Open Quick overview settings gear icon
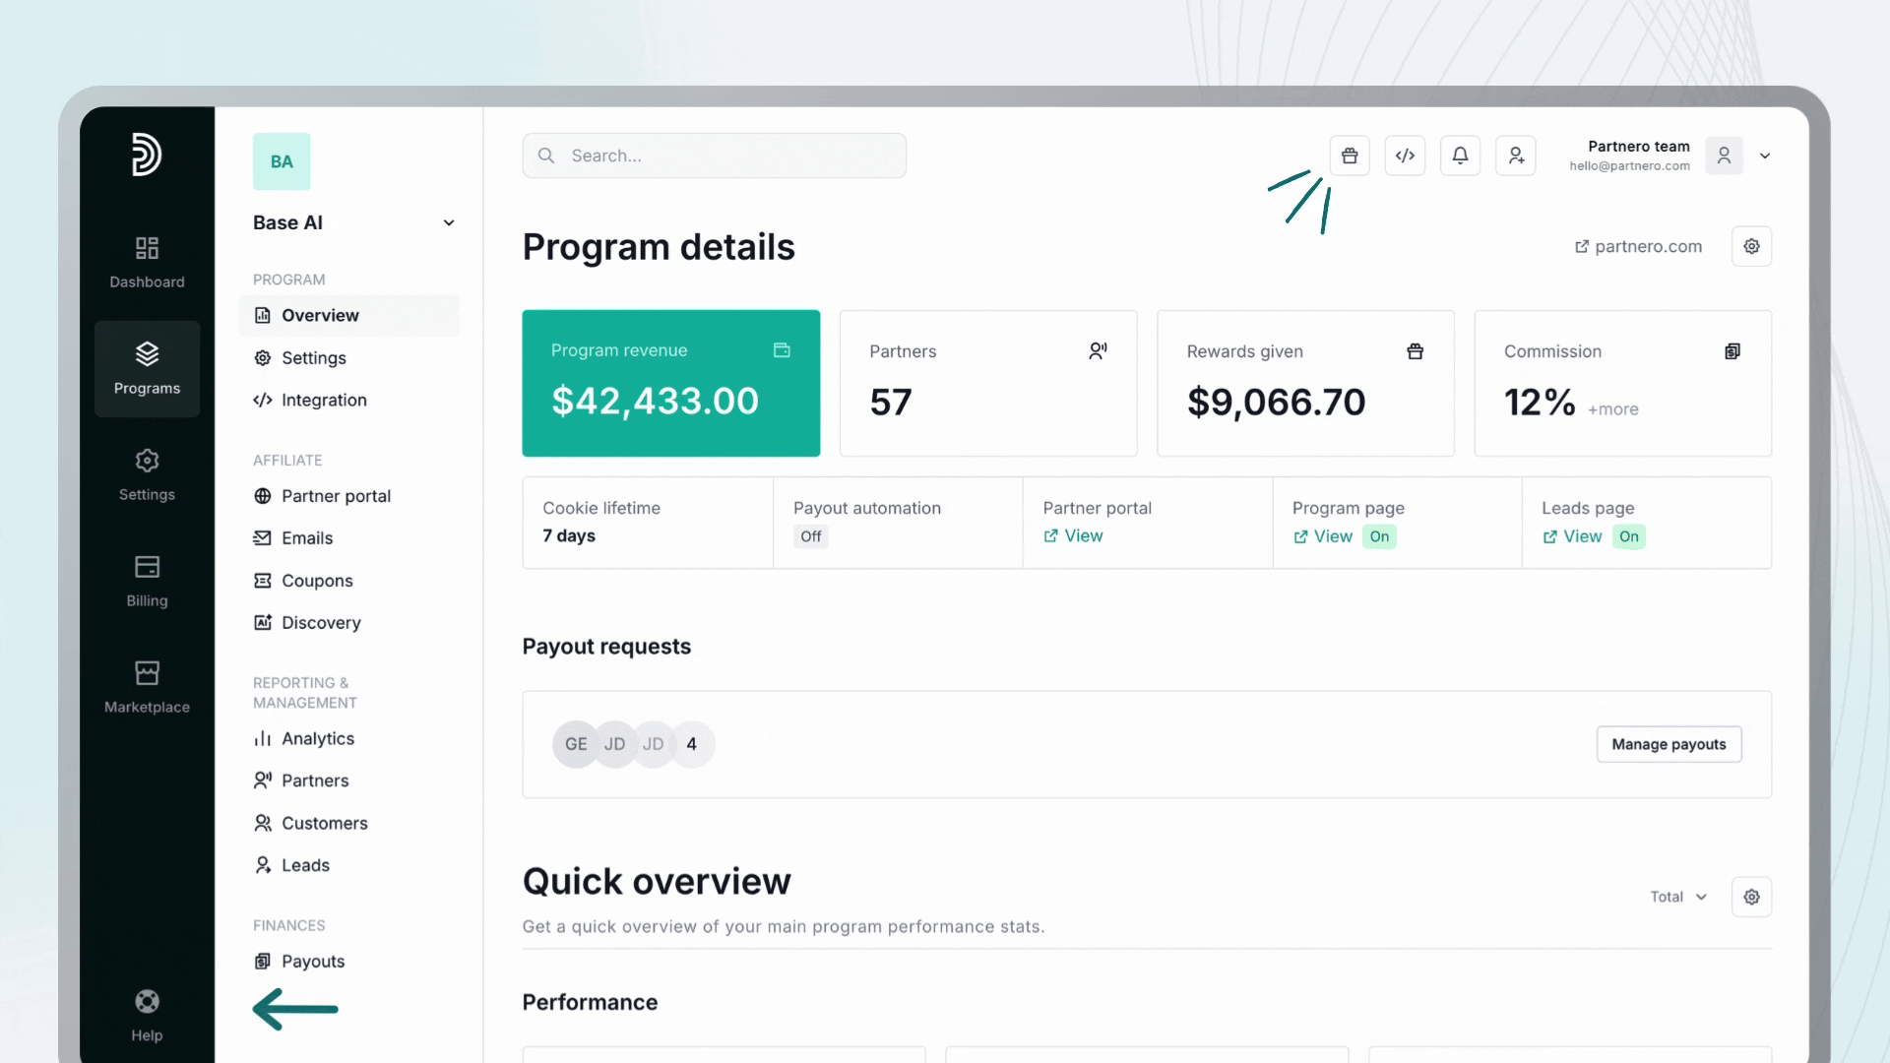Image resolution: width=1890 pixels, height=1063 pixels. 1751,897
